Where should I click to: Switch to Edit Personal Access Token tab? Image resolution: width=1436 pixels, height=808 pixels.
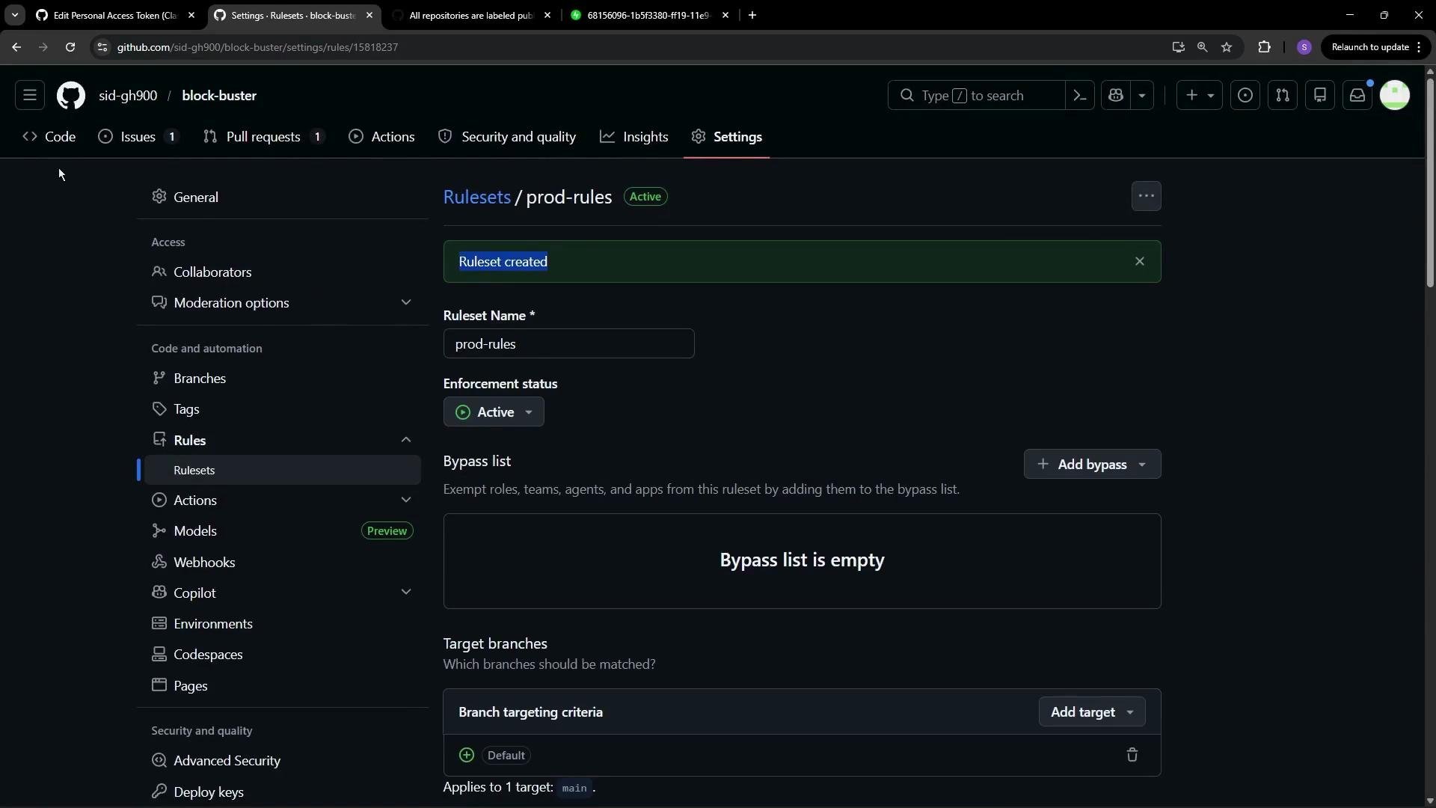115,15
